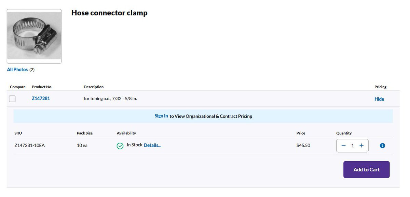Click Sign In for contract pricing
Image resolution: width=410 pixels, height=197 pixels.
(x=161, y=116)
